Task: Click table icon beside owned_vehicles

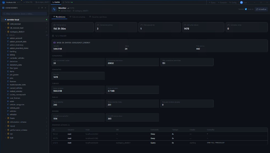Action: (x=8, y=88)
